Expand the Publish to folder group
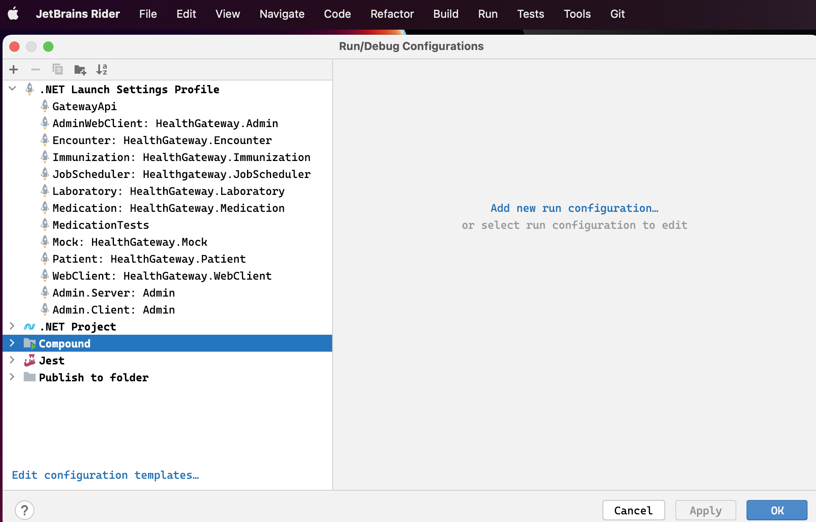816x522 pixels. (12, 377)
